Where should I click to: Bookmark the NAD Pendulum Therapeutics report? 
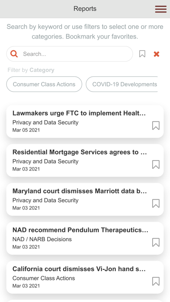[156, 242]
